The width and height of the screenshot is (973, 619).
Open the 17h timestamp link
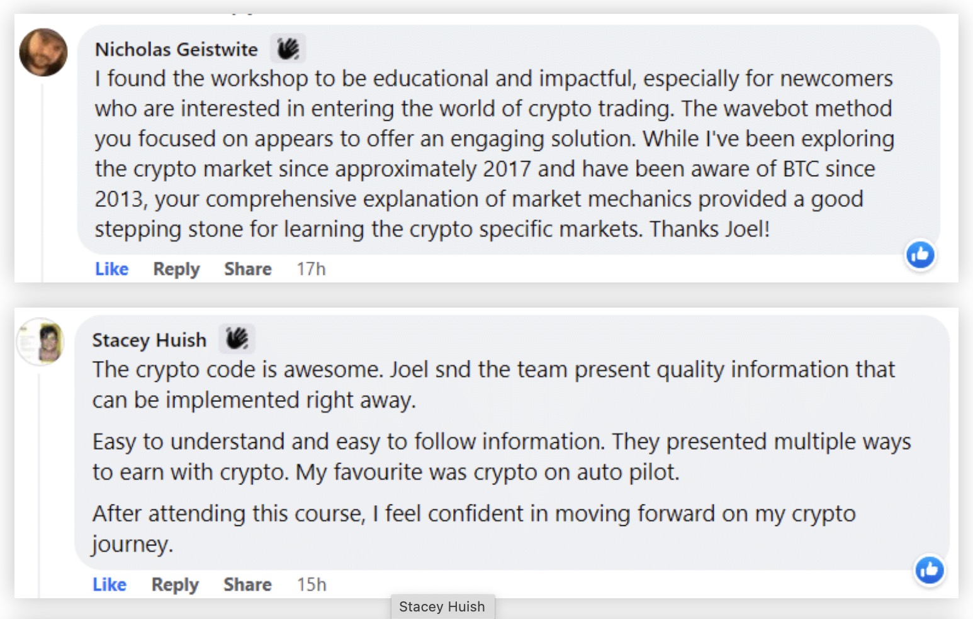[x=311, y=269]
